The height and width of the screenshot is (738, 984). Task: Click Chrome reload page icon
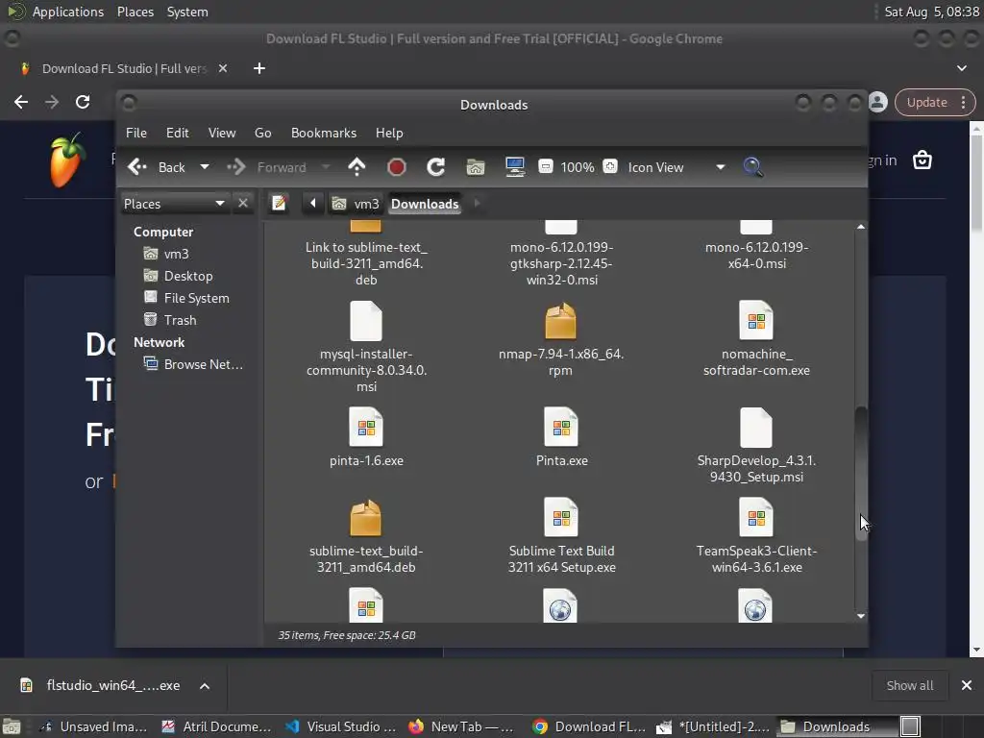coord(83,102)
